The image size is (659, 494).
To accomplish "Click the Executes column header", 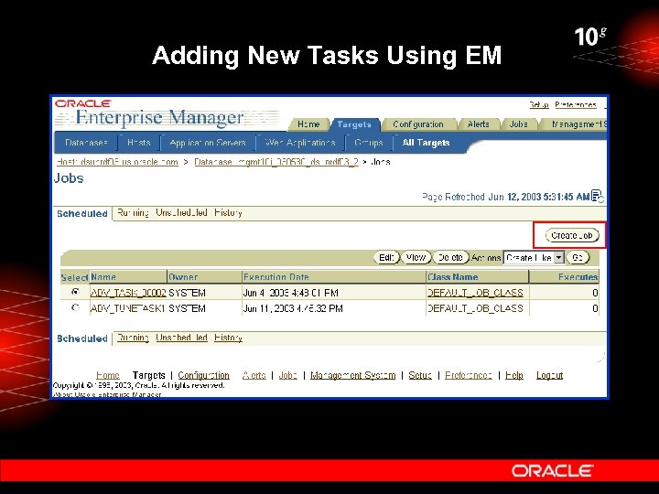I will pos(578,277).
